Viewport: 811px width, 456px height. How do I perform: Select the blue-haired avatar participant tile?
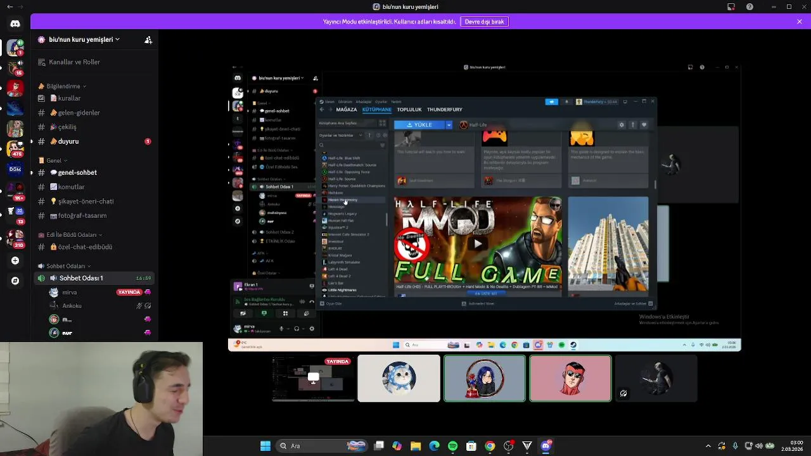485,378
